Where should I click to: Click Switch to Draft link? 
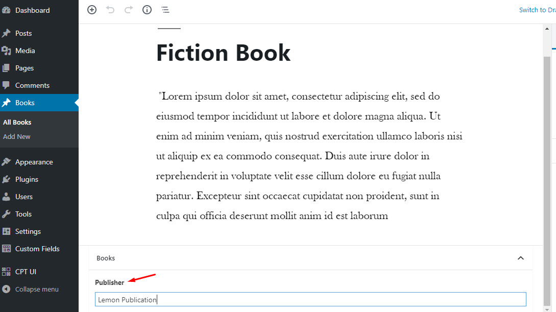(537, 10)
